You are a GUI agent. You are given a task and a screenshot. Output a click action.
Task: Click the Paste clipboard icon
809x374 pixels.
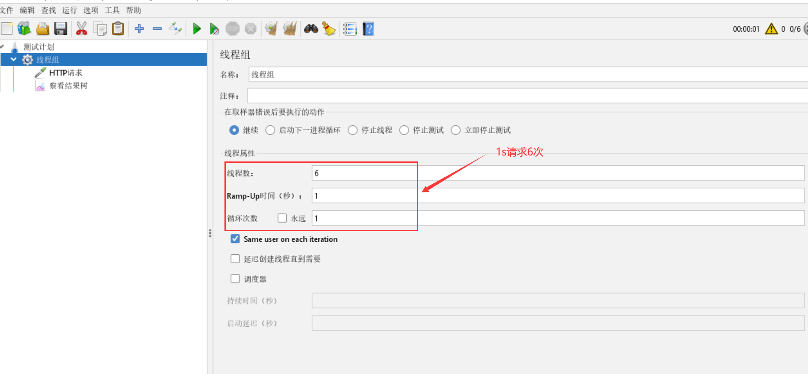point(118,29)
